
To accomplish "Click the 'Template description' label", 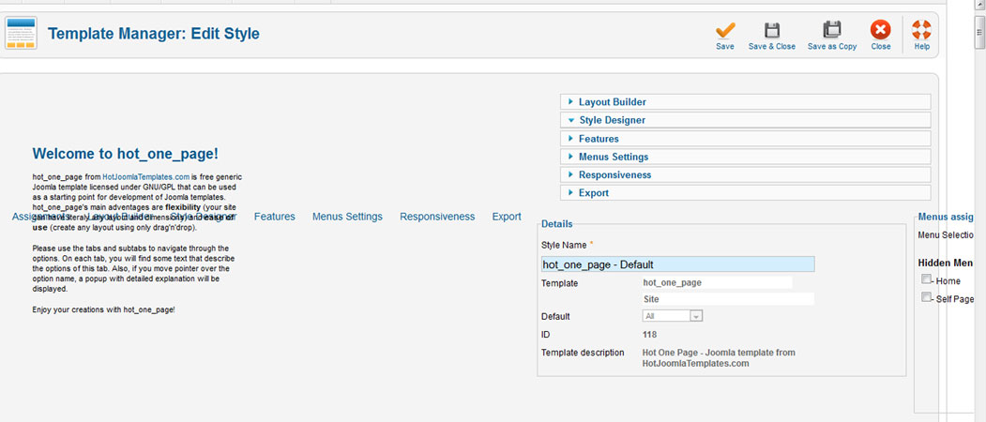I will tap(583, 353).
